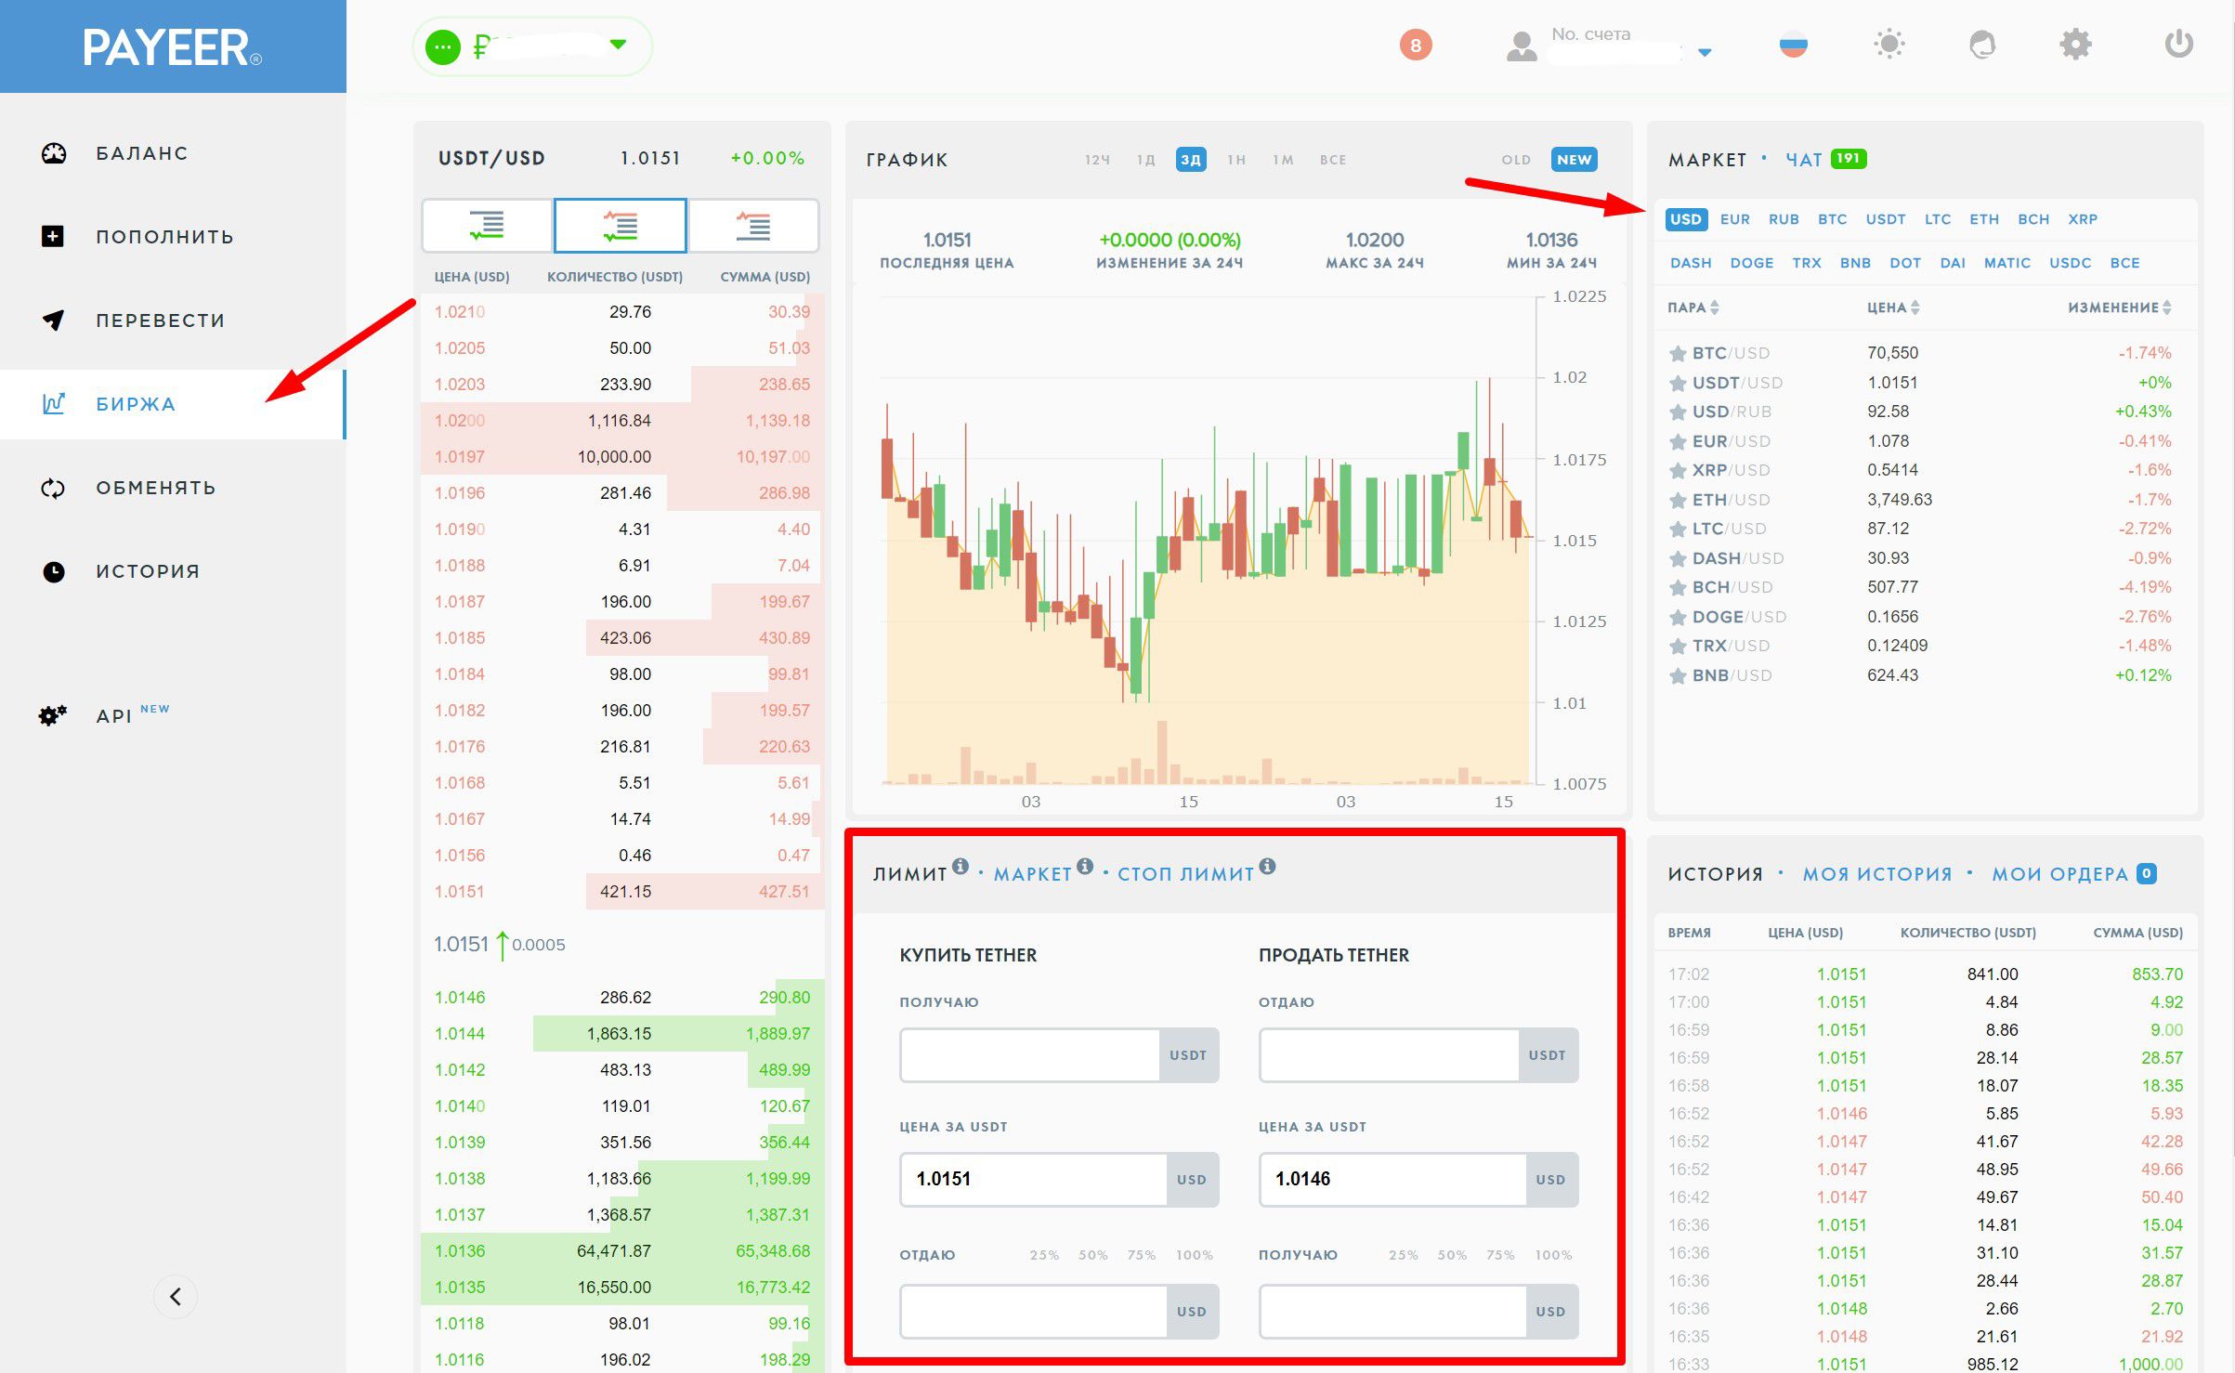Switch to Стоп Лимит order type
Viewport: 2235px width, 1373px height.
(1185, 874)
